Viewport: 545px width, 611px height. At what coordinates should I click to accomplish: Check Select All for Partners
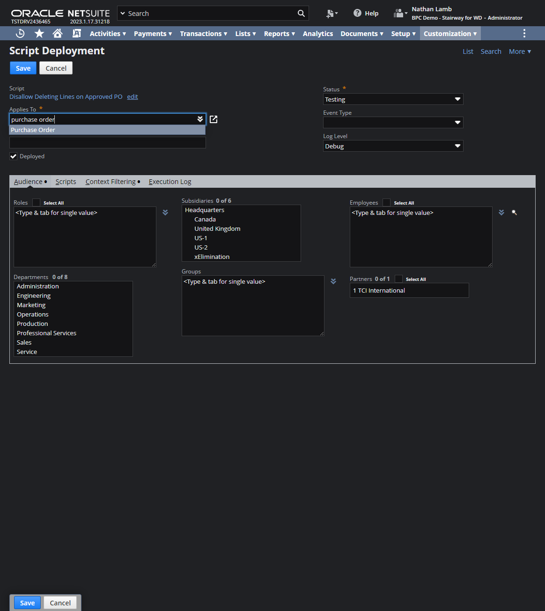[398, 279]
